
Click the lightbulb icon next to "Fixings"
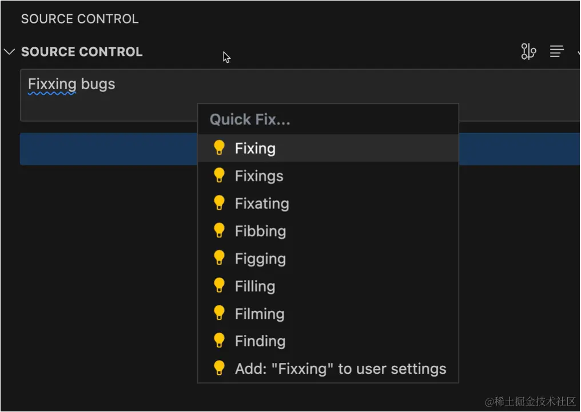coord(219,175)
